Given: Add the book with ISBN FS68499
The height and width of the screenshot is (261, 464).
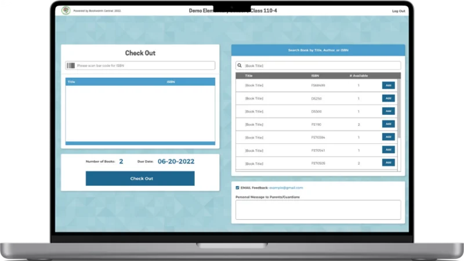Looking at the screenshot, I should tap(388, 85).
